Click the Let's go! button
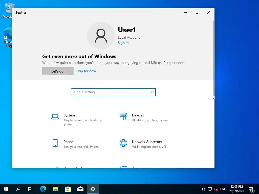The width and height of the screenshot is (259, 194). click(x=58, y=71)
